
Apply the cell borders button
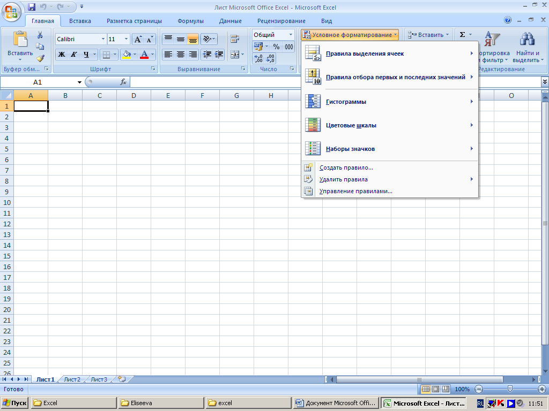[106, 54]
